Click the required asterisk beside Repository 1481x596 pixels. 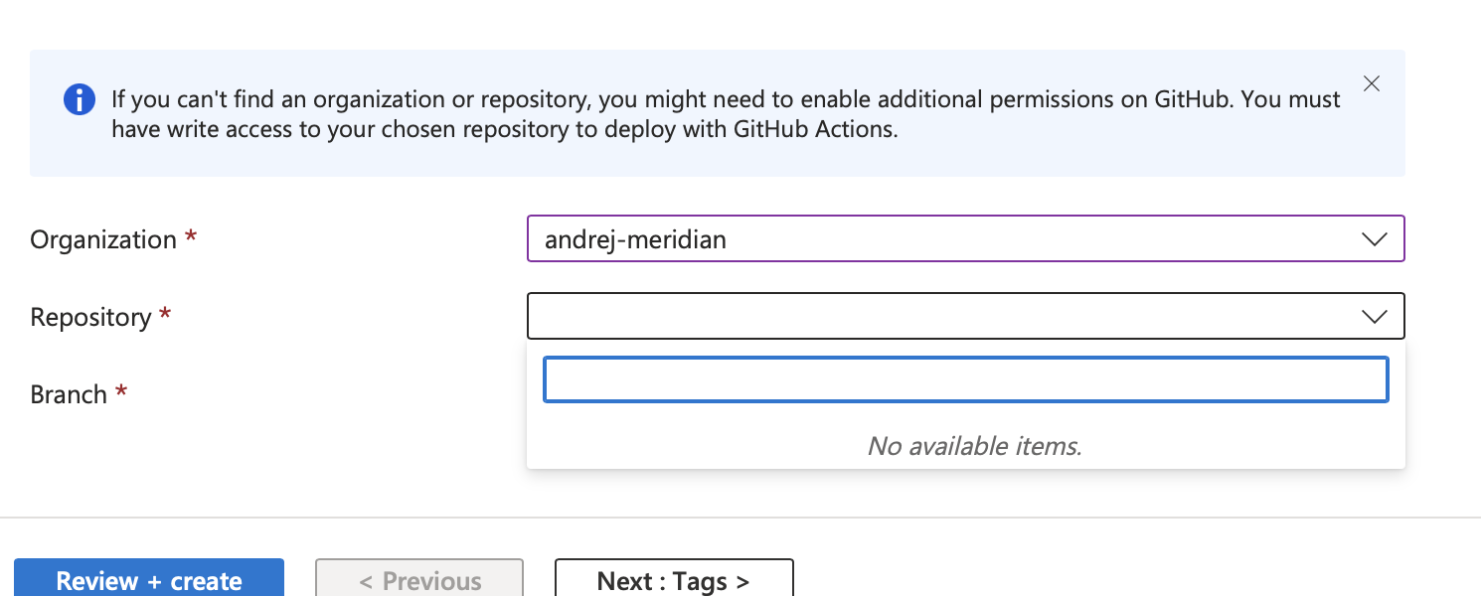click(x=166, y=316)
